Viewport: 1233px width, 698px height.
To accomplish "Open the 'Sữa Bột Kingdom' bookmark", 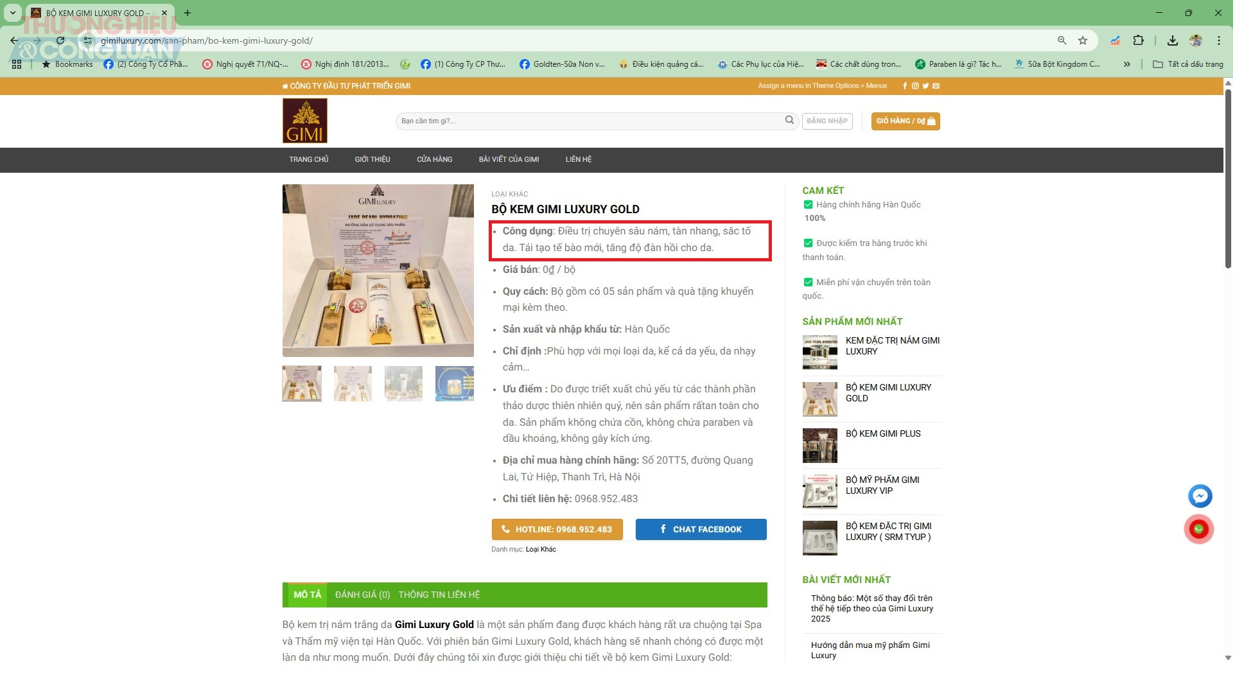I will [1057, 64].
